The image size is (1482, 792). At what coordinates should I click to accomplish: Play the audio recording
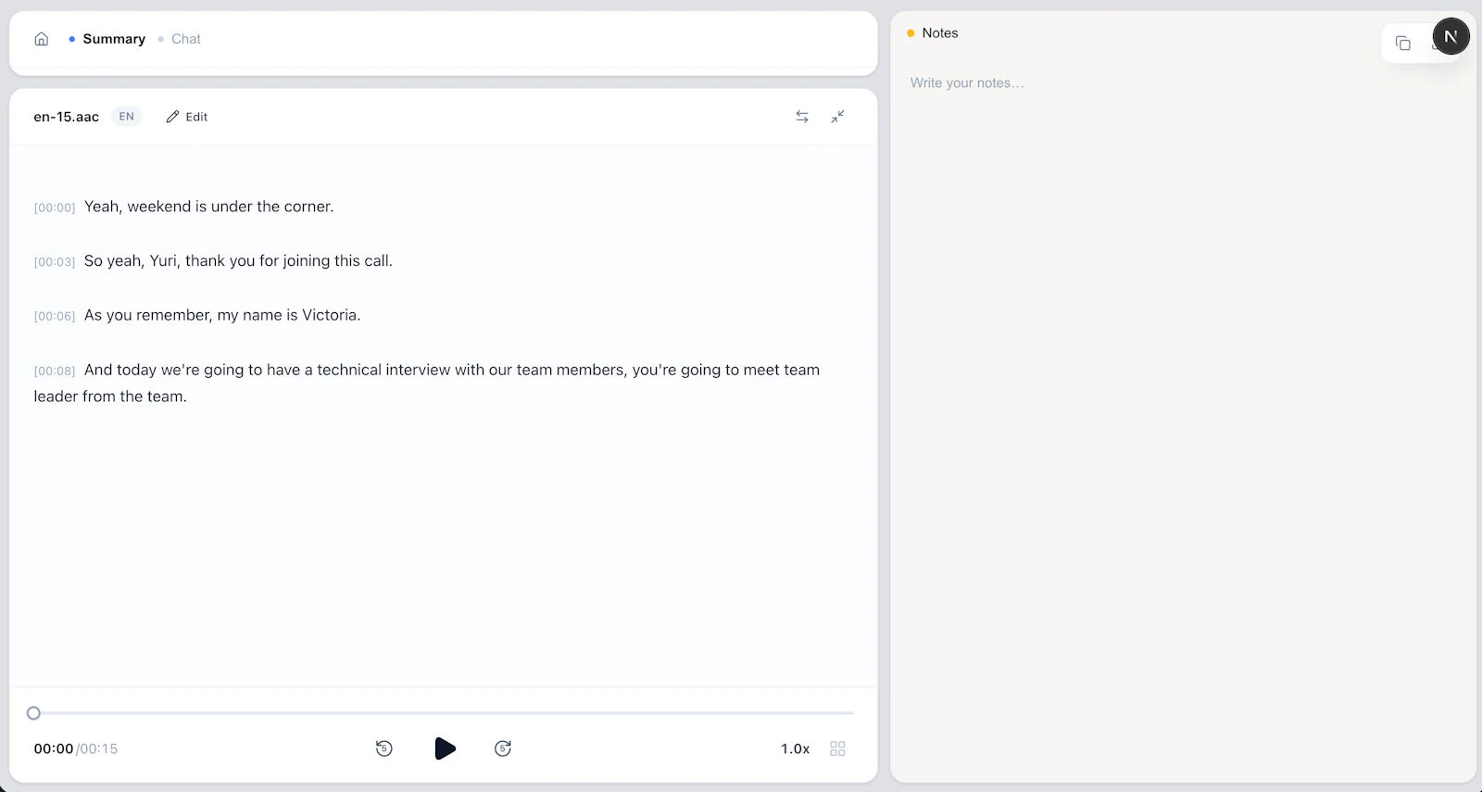(x=445, y=748)
